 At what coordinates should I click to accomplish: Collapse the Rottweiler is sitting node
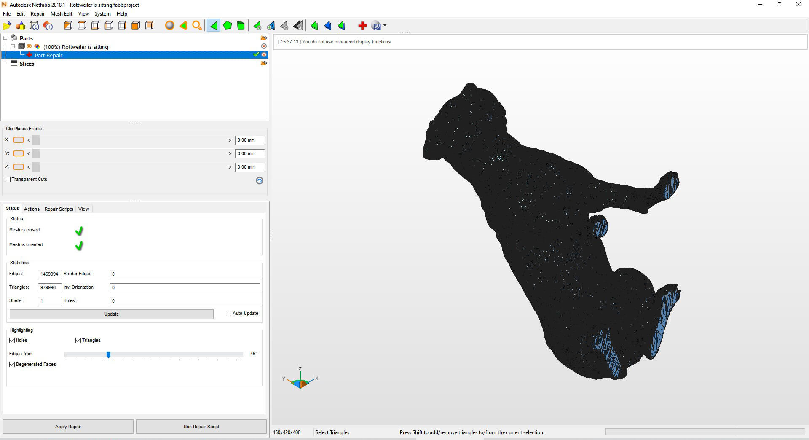(13, 46)
